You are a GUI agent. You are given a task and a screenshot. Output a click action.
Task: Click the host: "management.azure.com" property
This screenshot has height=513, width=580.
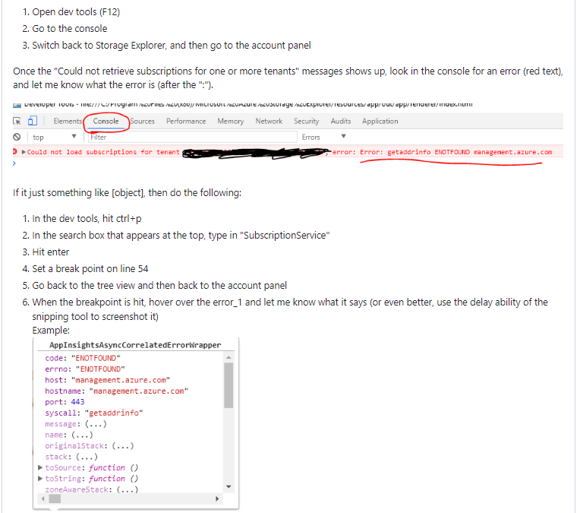(x=107, y=380)
